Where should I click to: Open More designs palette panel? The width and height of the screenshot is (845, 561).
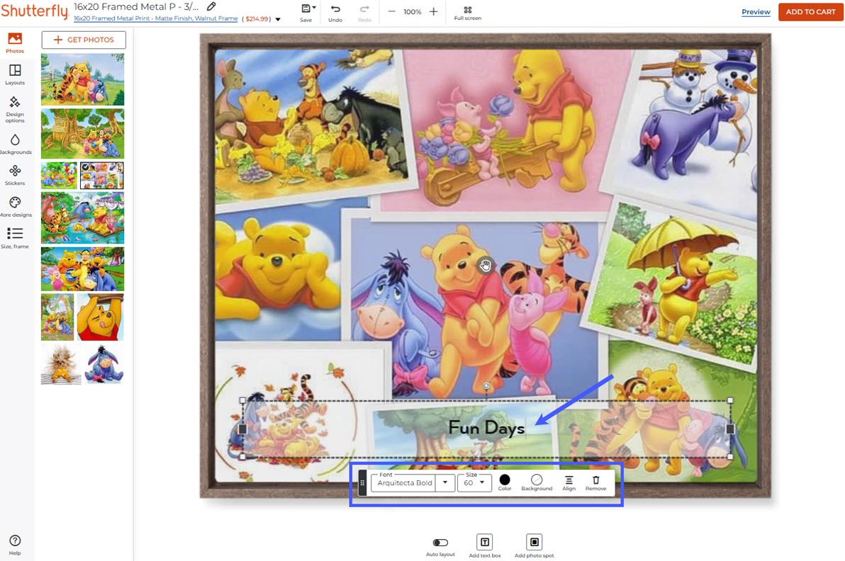tap(15, 206)
